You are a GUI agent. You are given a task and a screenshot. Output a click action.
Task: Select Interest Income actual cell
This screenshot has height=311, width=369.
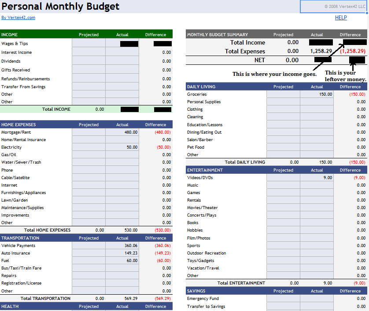122,52
